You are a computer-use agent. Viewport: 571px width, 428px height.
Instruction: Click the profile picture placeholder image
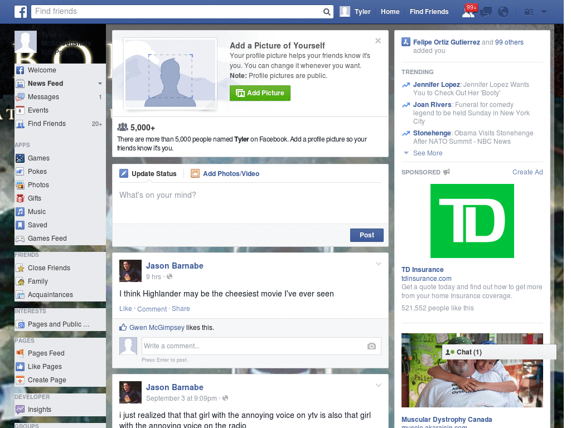171,74
